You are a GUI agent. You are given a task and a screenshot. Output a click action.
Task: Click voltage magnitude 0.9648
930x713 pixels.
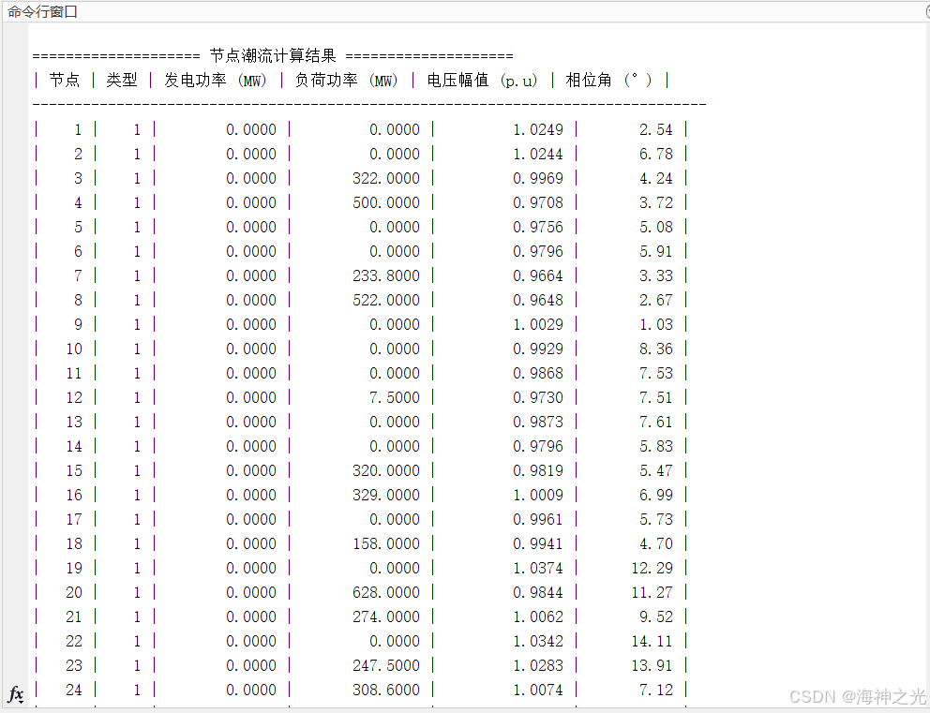pos(538,300)
